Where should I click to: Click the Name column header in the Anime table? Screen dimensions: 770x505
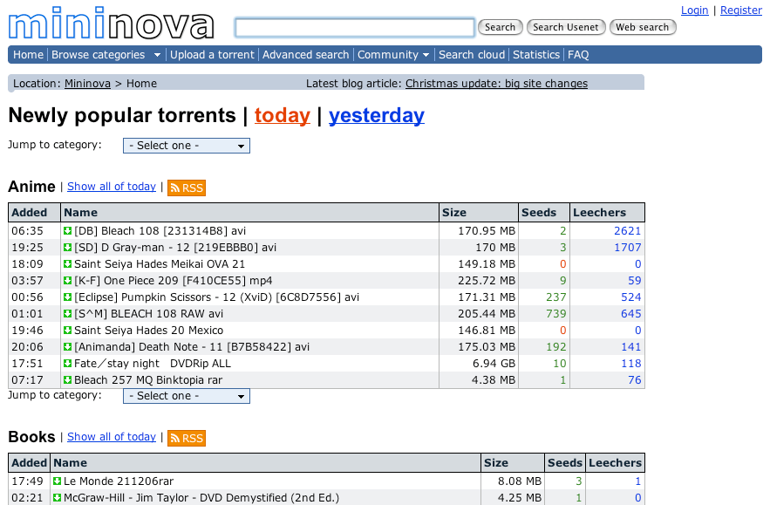pyautogui.click(x=249, y=213)
